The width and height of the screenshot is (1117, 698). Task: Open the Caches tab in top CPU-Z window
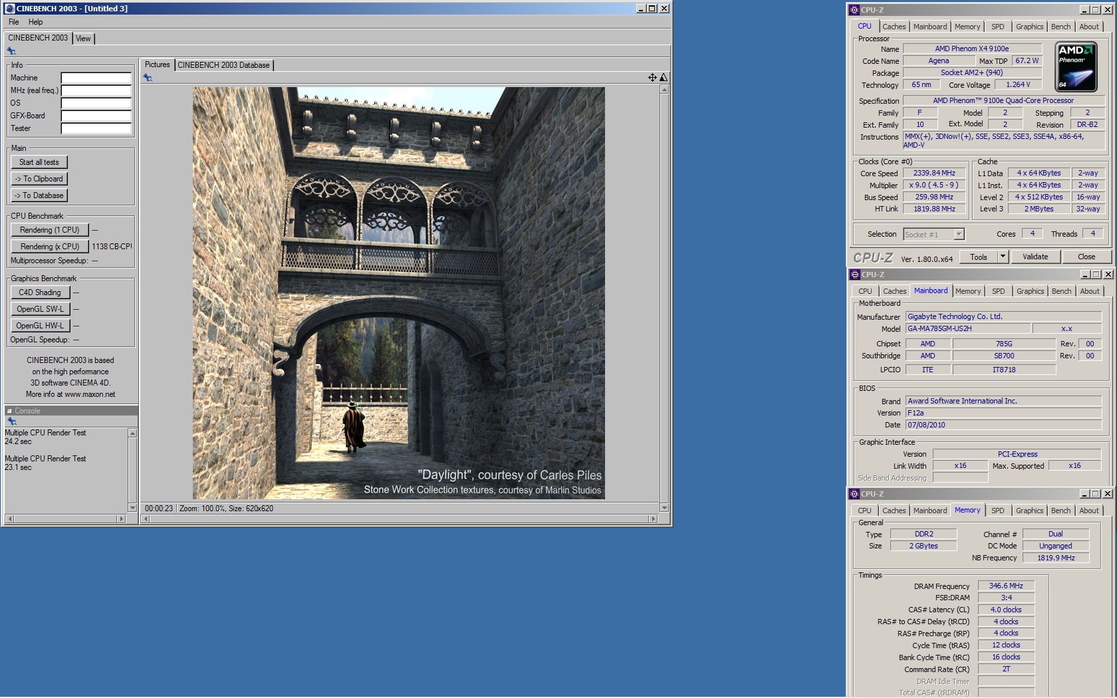[x=894, y=27]
